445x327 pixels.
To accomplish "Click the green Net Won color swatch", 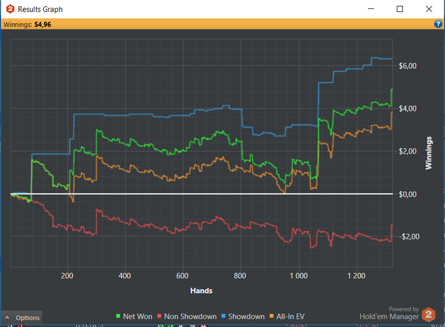I will point(118,316).
